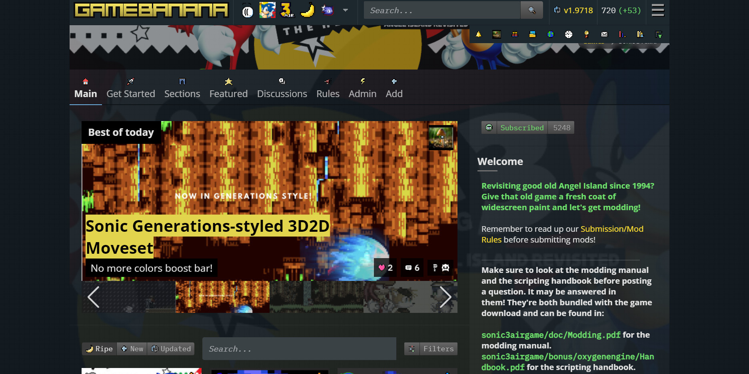
Task: Enable the New mods filter
Action: coord(132,348)
